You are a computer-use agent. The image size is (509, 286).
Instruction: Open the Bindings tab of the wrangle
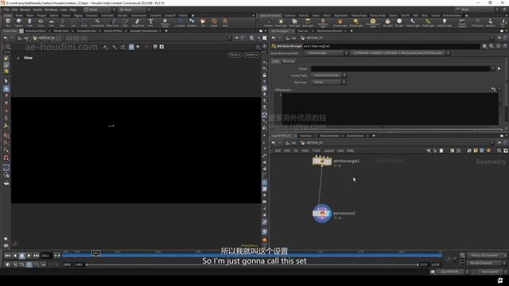coord(289,61)
